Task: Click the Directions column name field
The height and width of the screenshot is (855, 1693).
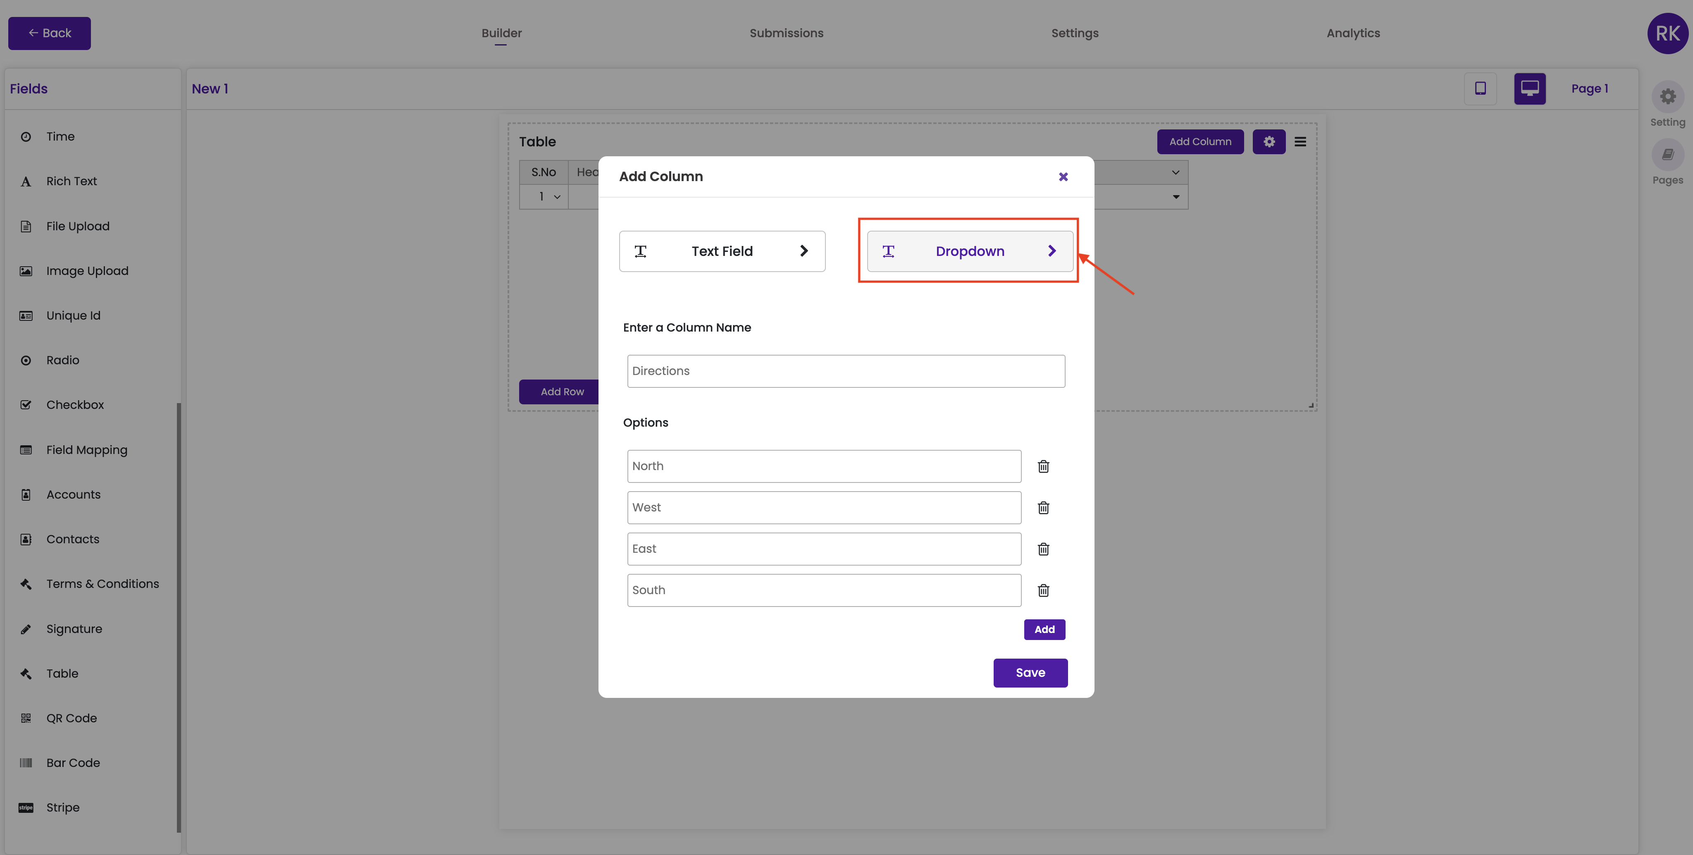Action: tap(846, 371)
